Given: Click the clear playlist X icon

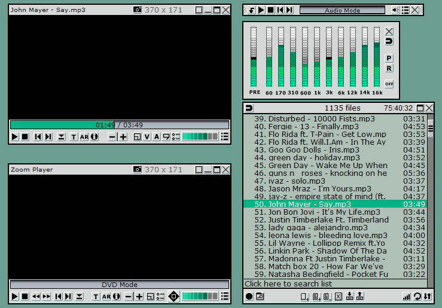Looking at the screenshot, I should (339, 297).
